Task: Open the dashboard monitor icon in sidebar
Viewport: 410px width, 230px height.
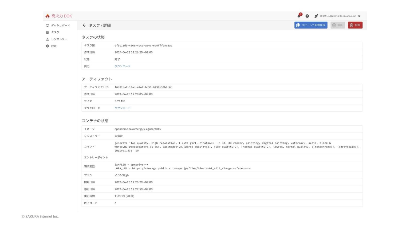Action: point(47,25)
